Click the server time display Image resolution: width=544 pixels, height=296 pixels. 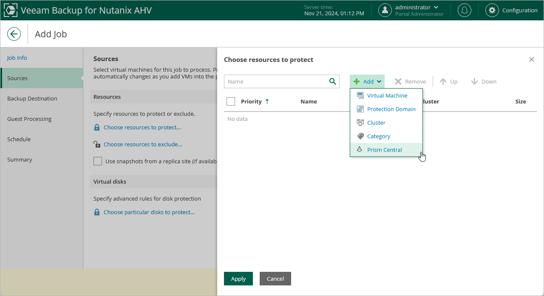(334, 10)
